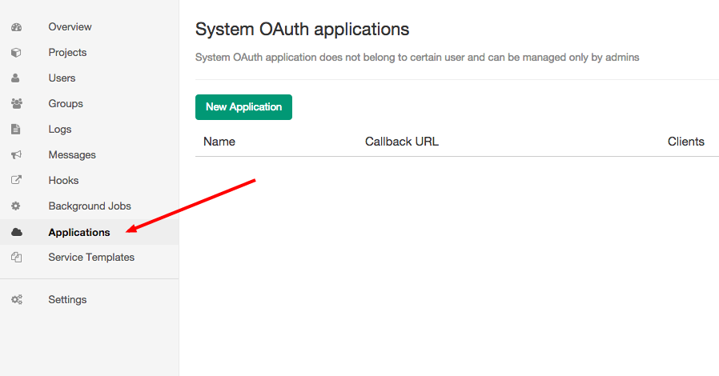The image size is (719, 376).
Task: Click the Messages megaphone icon
Action: [x=16, y=155]
